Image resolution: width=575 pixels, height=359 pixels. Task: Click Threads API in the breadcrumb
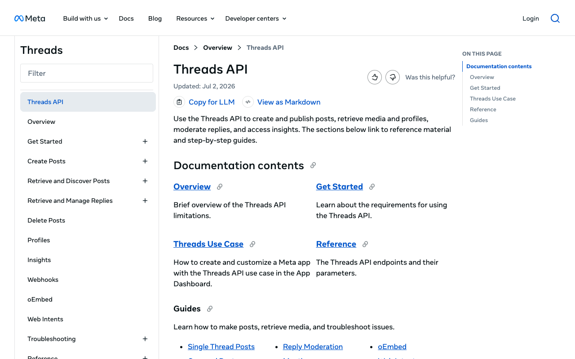point(265,48)
